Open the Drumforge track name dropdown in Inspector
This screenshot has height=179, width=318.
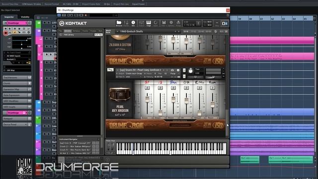tap(26, 23)
